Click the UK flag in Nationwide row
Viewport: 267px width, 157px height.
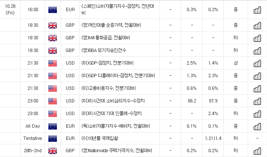52,151
